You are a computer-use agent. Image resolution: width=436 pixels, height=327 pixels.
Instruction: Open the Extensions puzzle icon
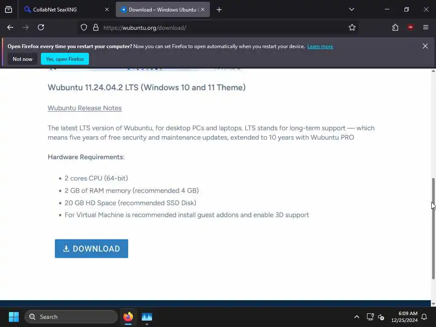pyautogui.click(x=395, y=28)
